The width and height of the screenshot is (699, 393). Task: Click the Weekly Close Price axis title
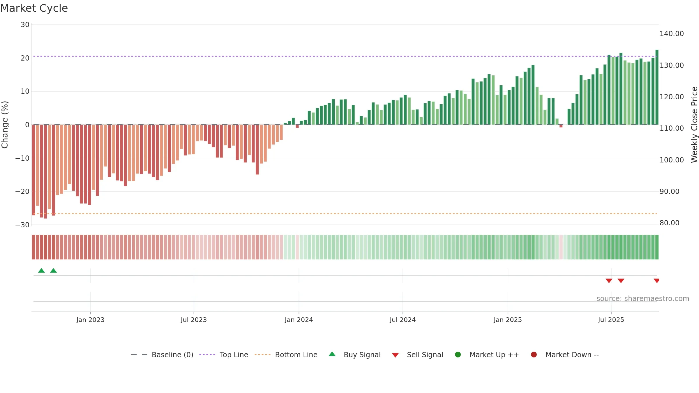[694, 125]
